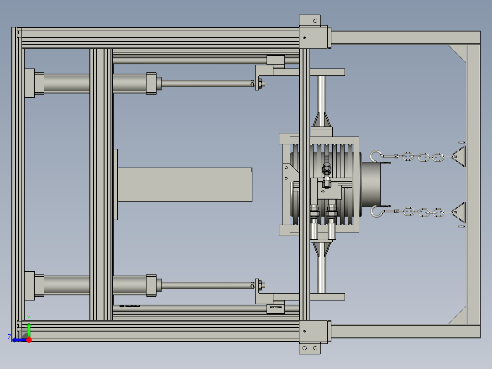Pick the upper linear bearing block
This screenshot has height=369, width=492.
coord(276,61)
